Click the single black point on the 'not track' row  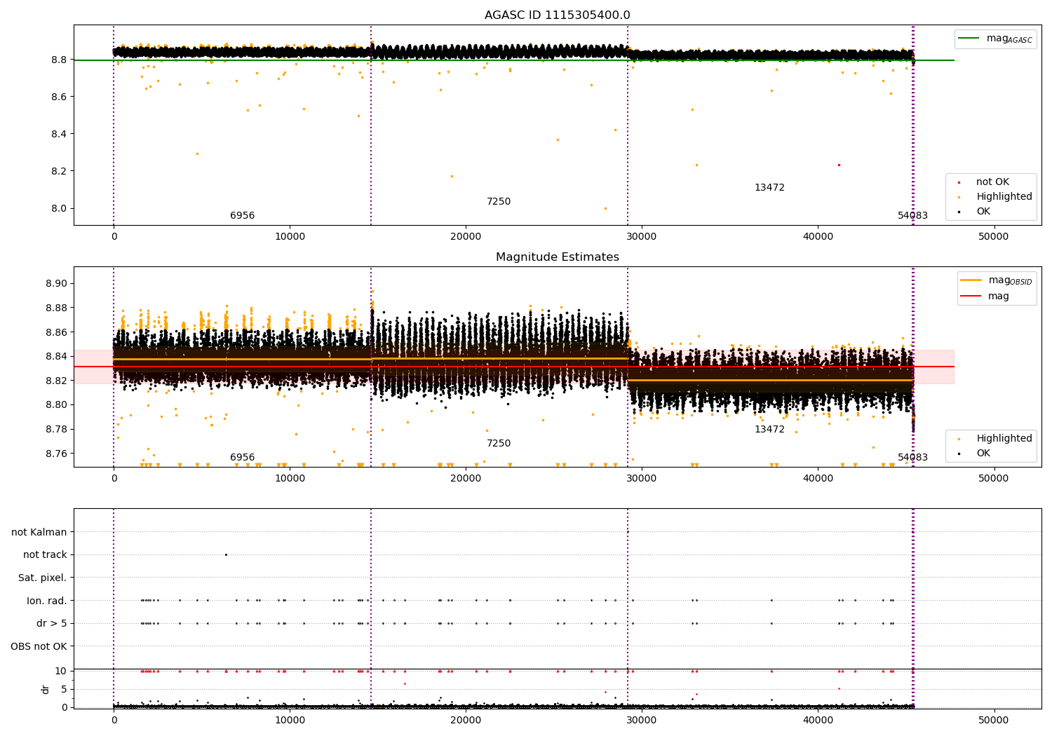point(226,554)
